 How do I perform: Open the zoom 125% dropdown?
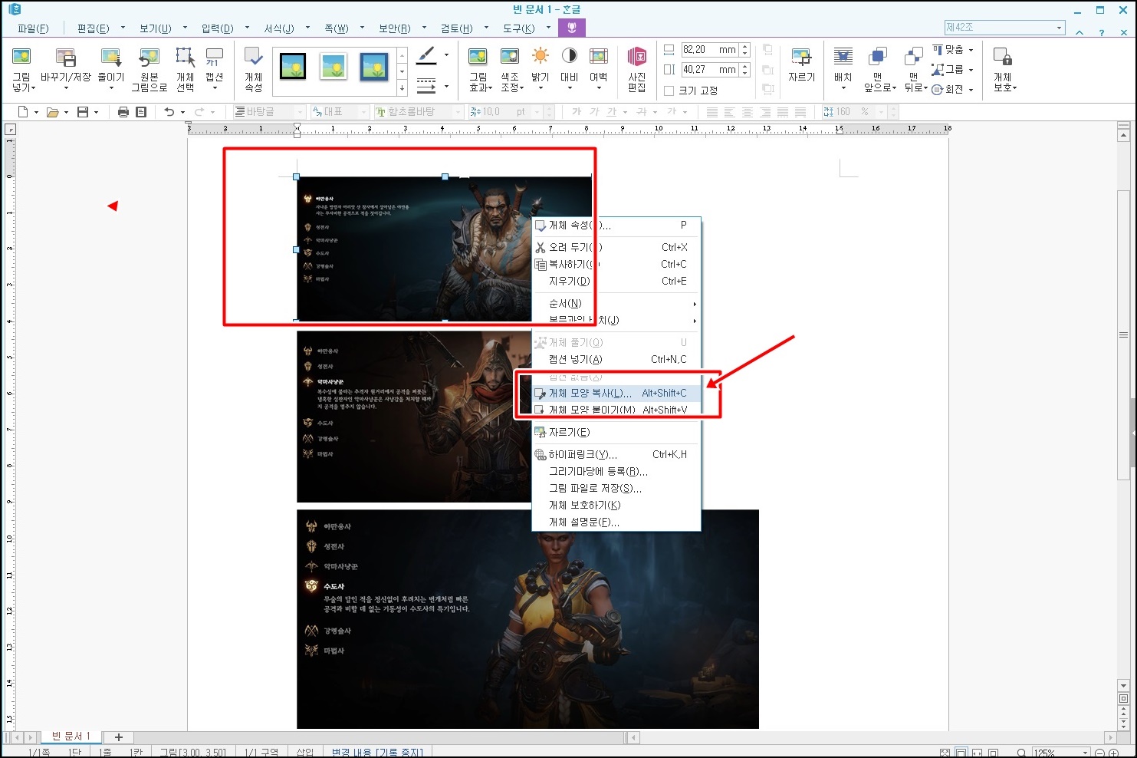point(1085,753)
